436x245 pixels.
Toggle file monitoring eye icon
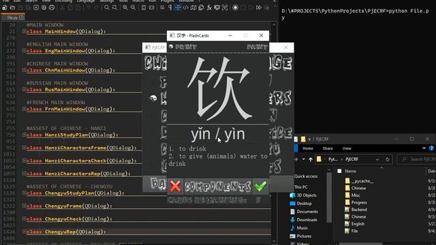pos(225,7)
